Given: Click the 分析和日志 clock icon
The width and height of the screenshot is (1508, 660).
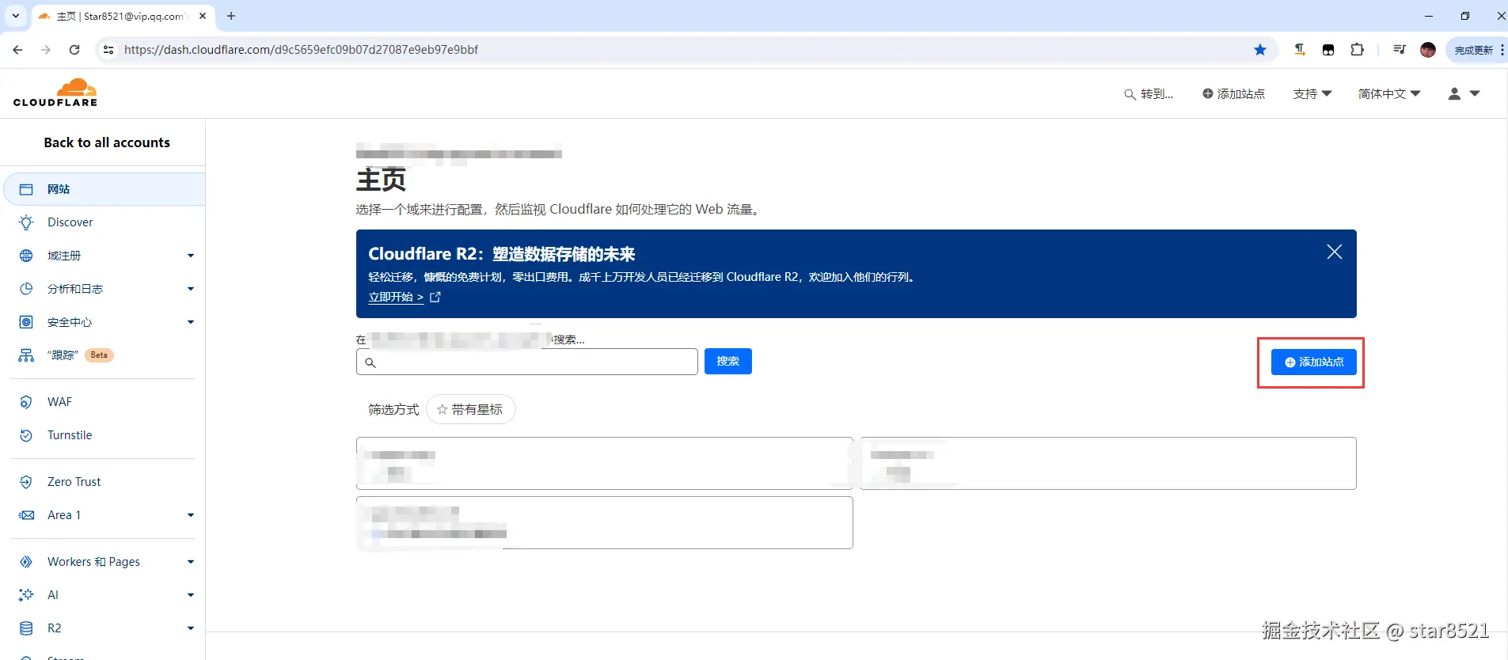Looking at the screenshot, I should pyautogui.click(x=26, y=289).
